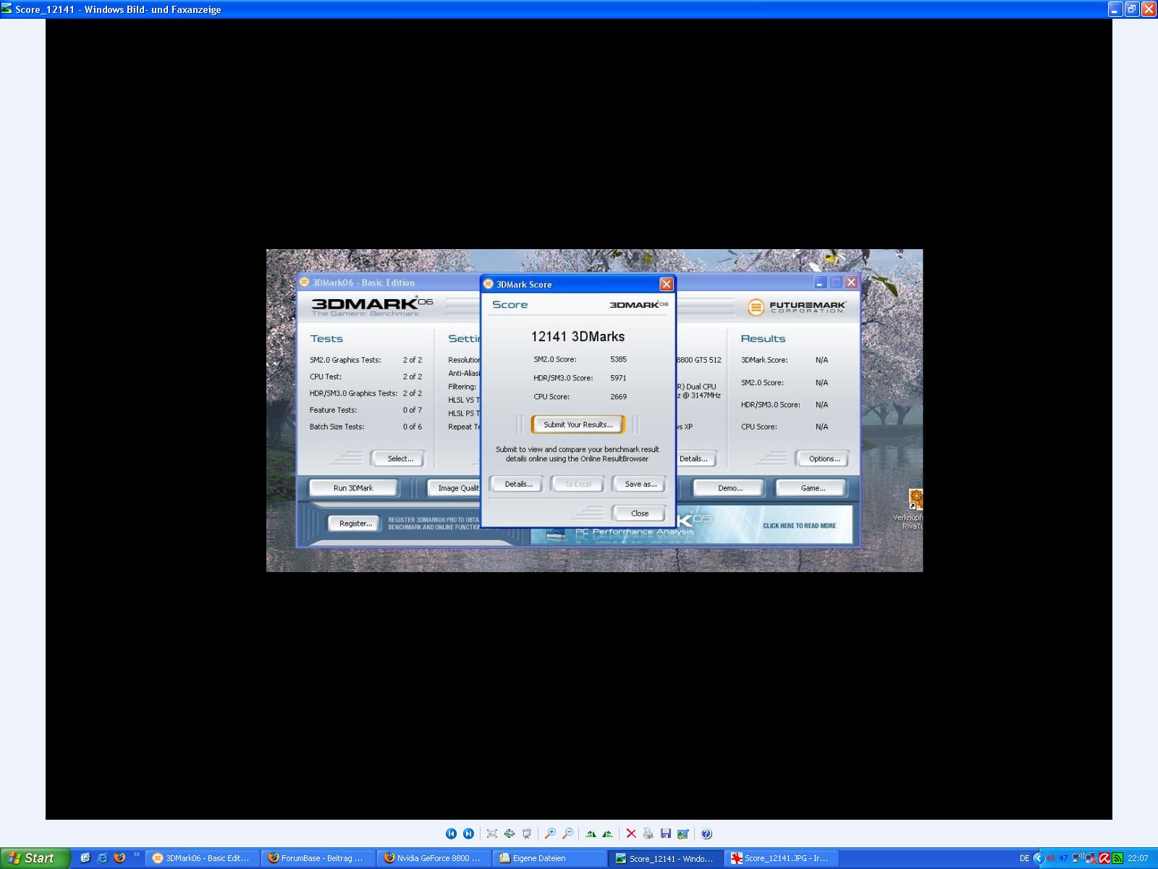1158x869 pixels.
Task: Open the Windows Start menu
Action: 35,858
